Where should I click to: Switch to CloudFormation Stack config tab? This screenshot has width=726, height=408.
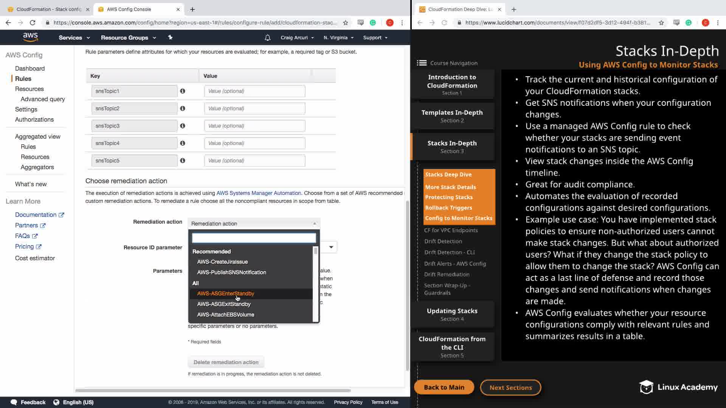pos(48,9)
